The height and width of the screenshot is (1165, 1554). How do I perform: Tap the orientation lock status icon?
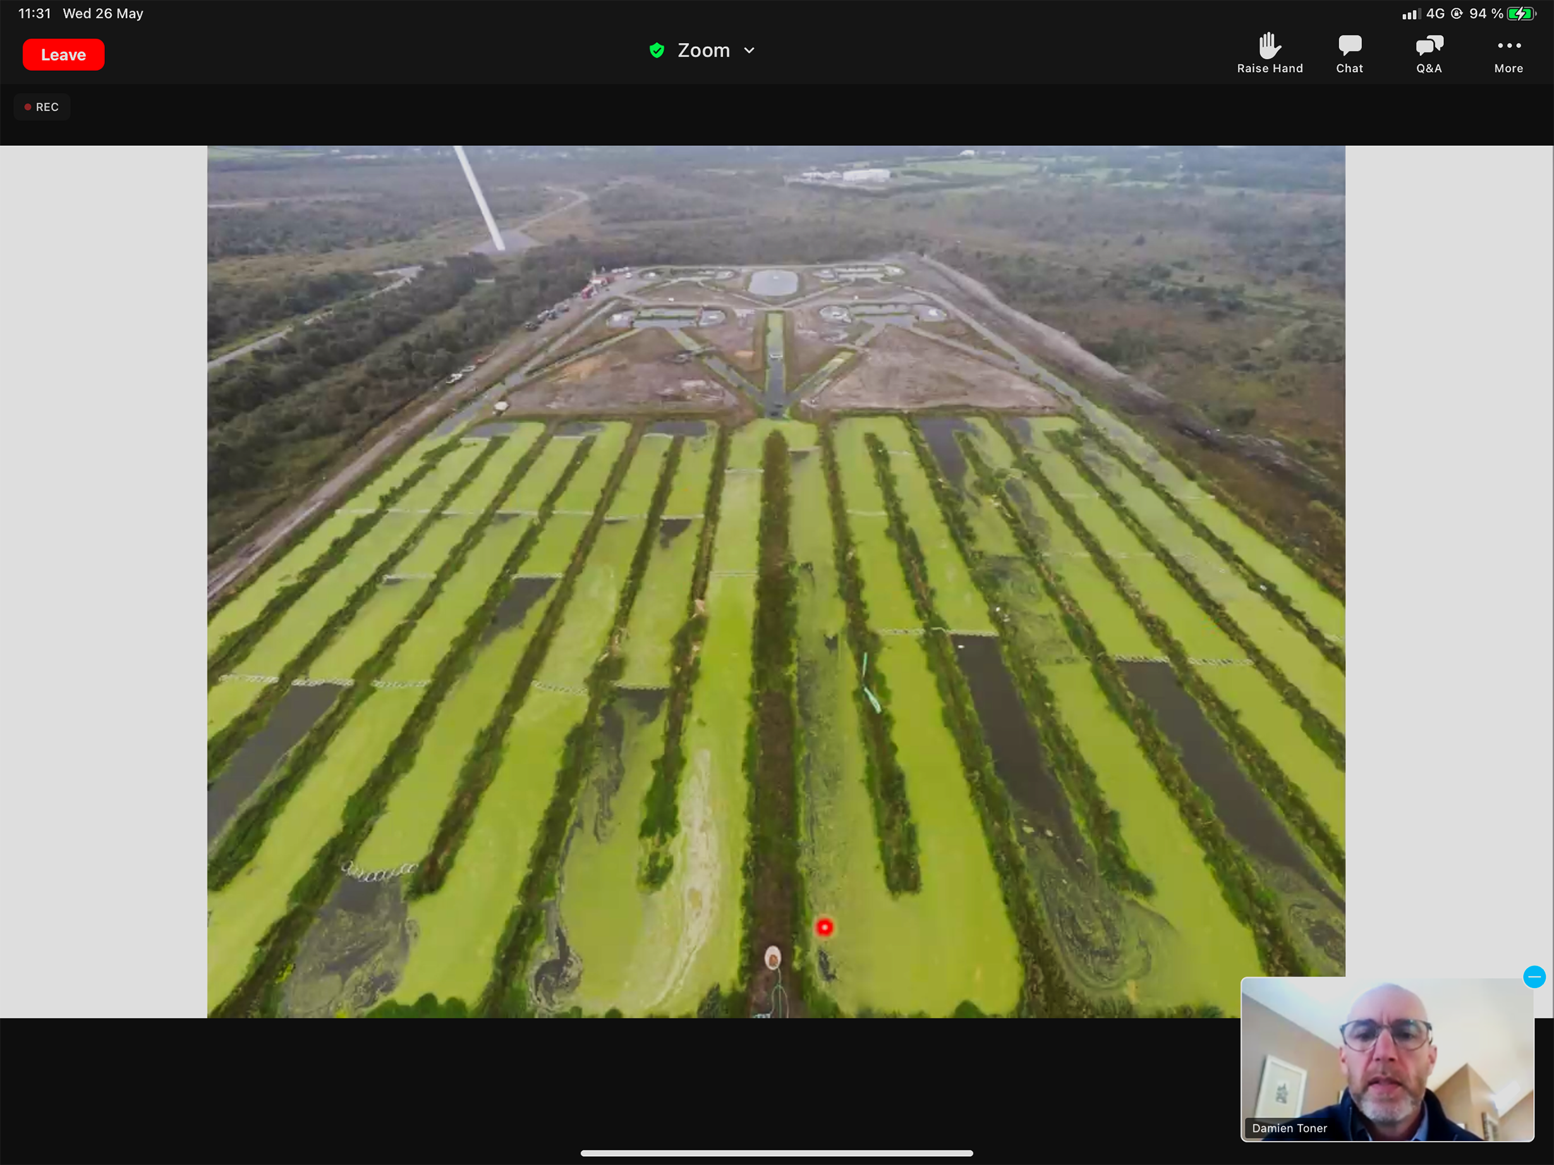tap(1457, 14)
